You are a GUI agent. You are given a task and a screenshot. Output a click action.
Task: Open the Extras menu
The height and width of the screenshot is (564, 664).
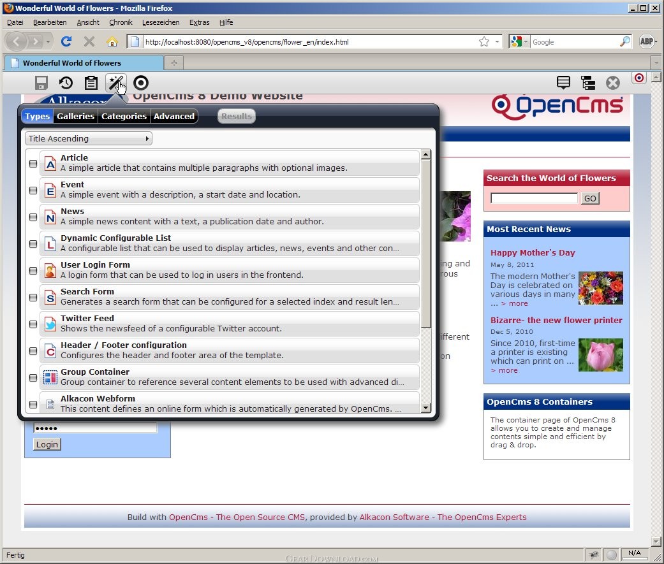tap(200, 22)
